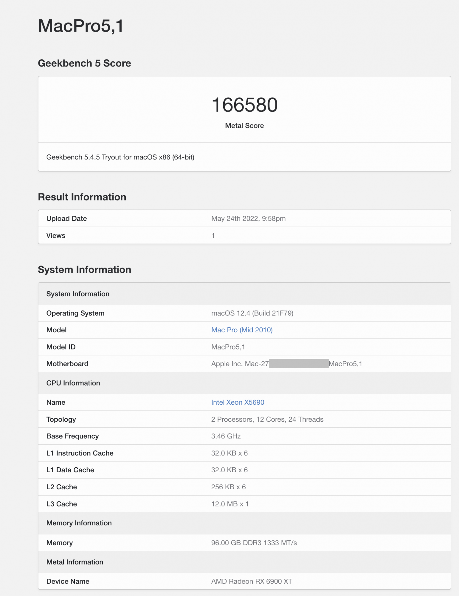Click the Metal Score label
This screenshot has height=596, width=459.
click(x=244, y=126)
